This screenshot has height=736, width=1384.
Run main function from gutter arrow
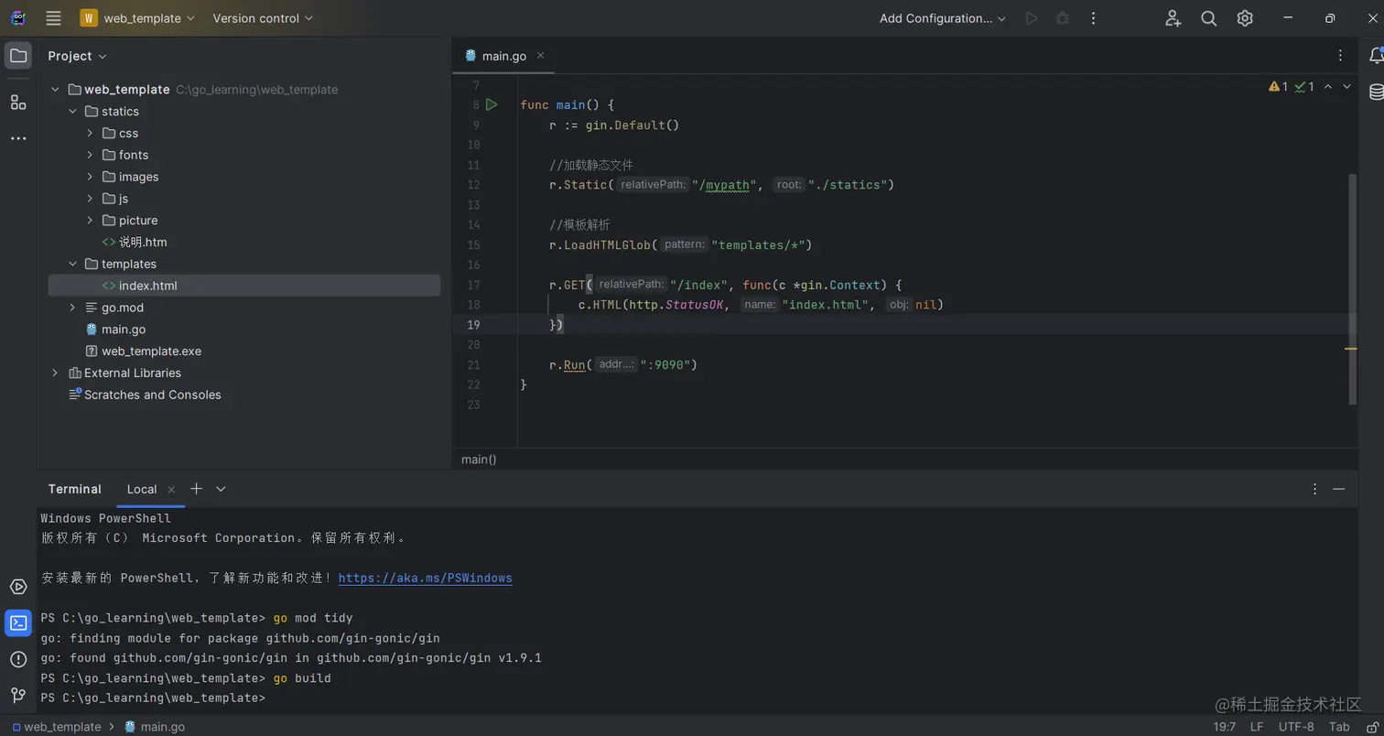[492, 104]
